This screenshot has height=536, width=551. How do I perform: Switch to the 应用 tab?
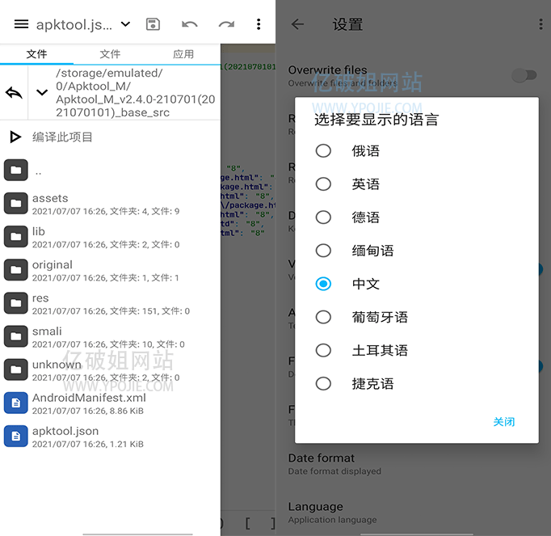183,54
